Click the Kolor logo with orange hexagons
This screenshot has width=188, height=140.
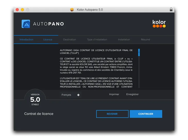(x=159, y=24)
